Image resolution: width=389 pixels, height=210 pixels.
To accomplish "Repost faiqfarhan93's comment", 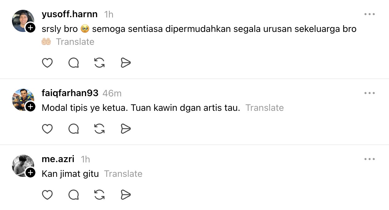I will 99,129.
